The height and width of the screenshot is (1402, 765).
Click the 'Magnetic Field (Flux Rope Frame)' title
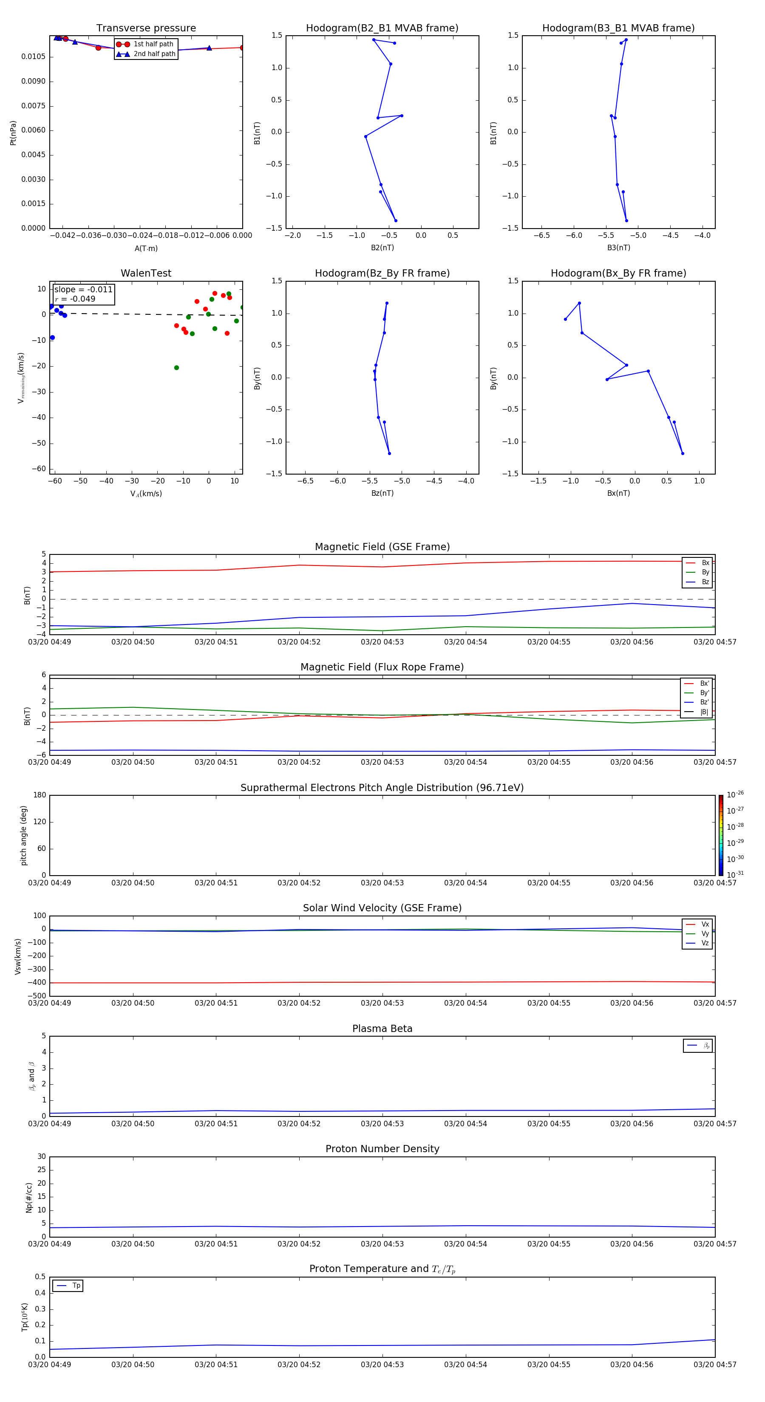(382, 667)
